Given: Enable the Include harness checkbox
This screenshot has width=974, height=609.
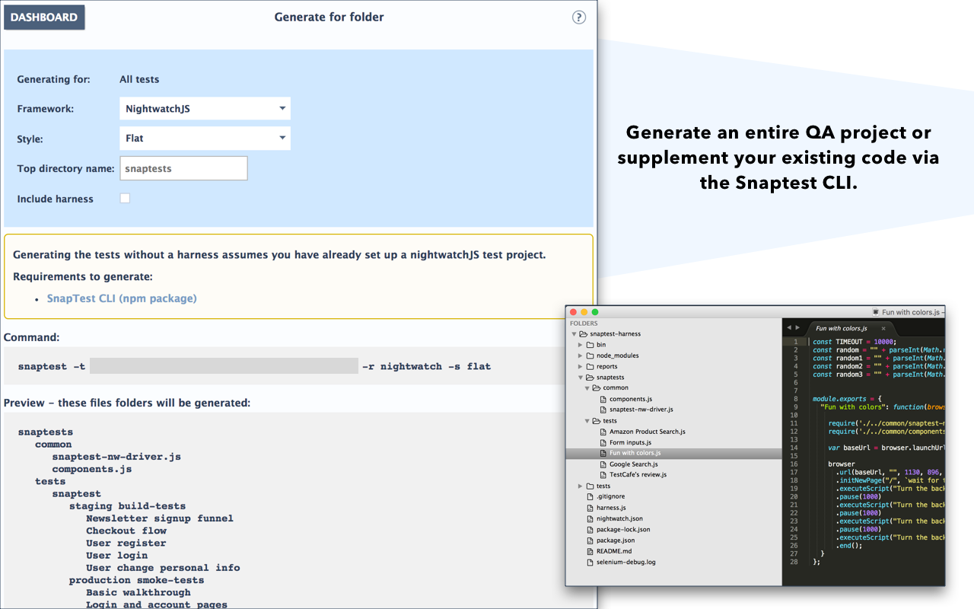Looking at the screenshot, I should pyautogui.click(x=124, y=198).
